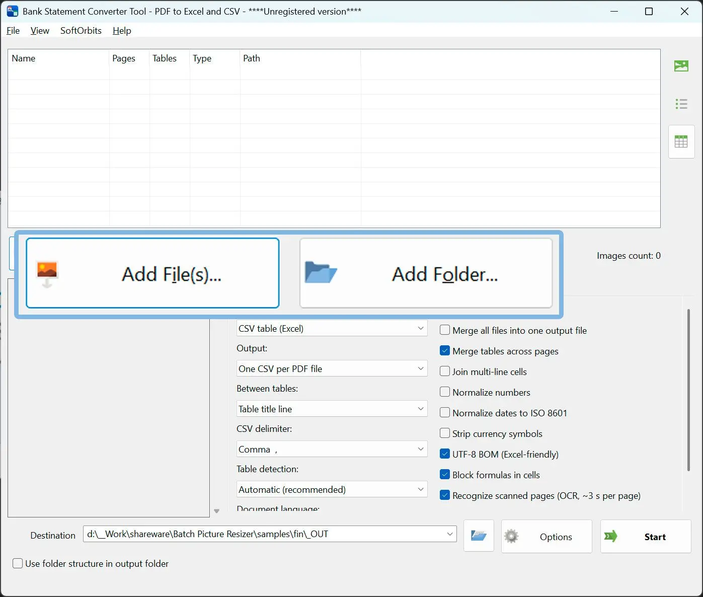This screenshot has height=597, width=703.
Task: Expand the One CSV per PDF file dropdown
Action: click(x=332, y=368)
